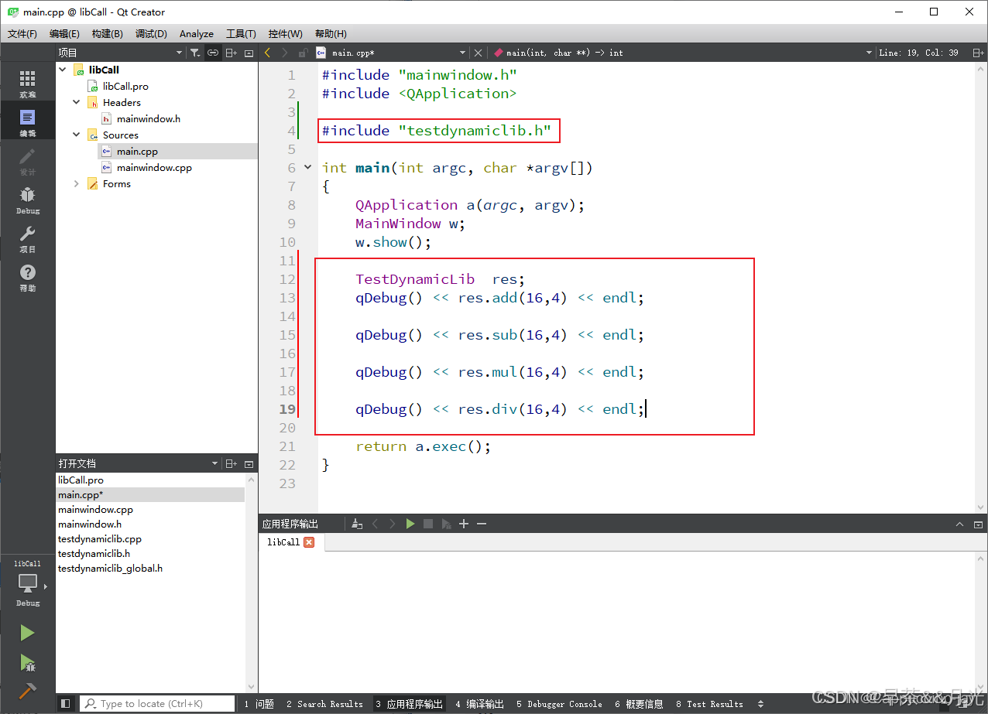Collapse the Headers folder

coord(76,102)
